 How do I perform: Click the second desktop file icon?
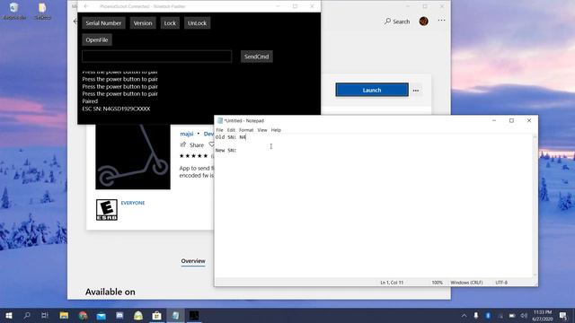point(42,11)
